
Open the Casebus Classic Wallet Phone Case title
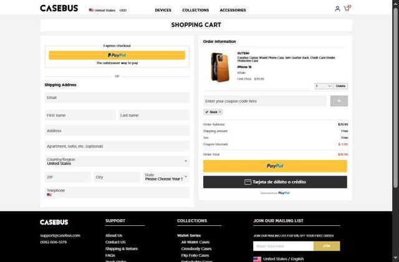tap(286, 59)
